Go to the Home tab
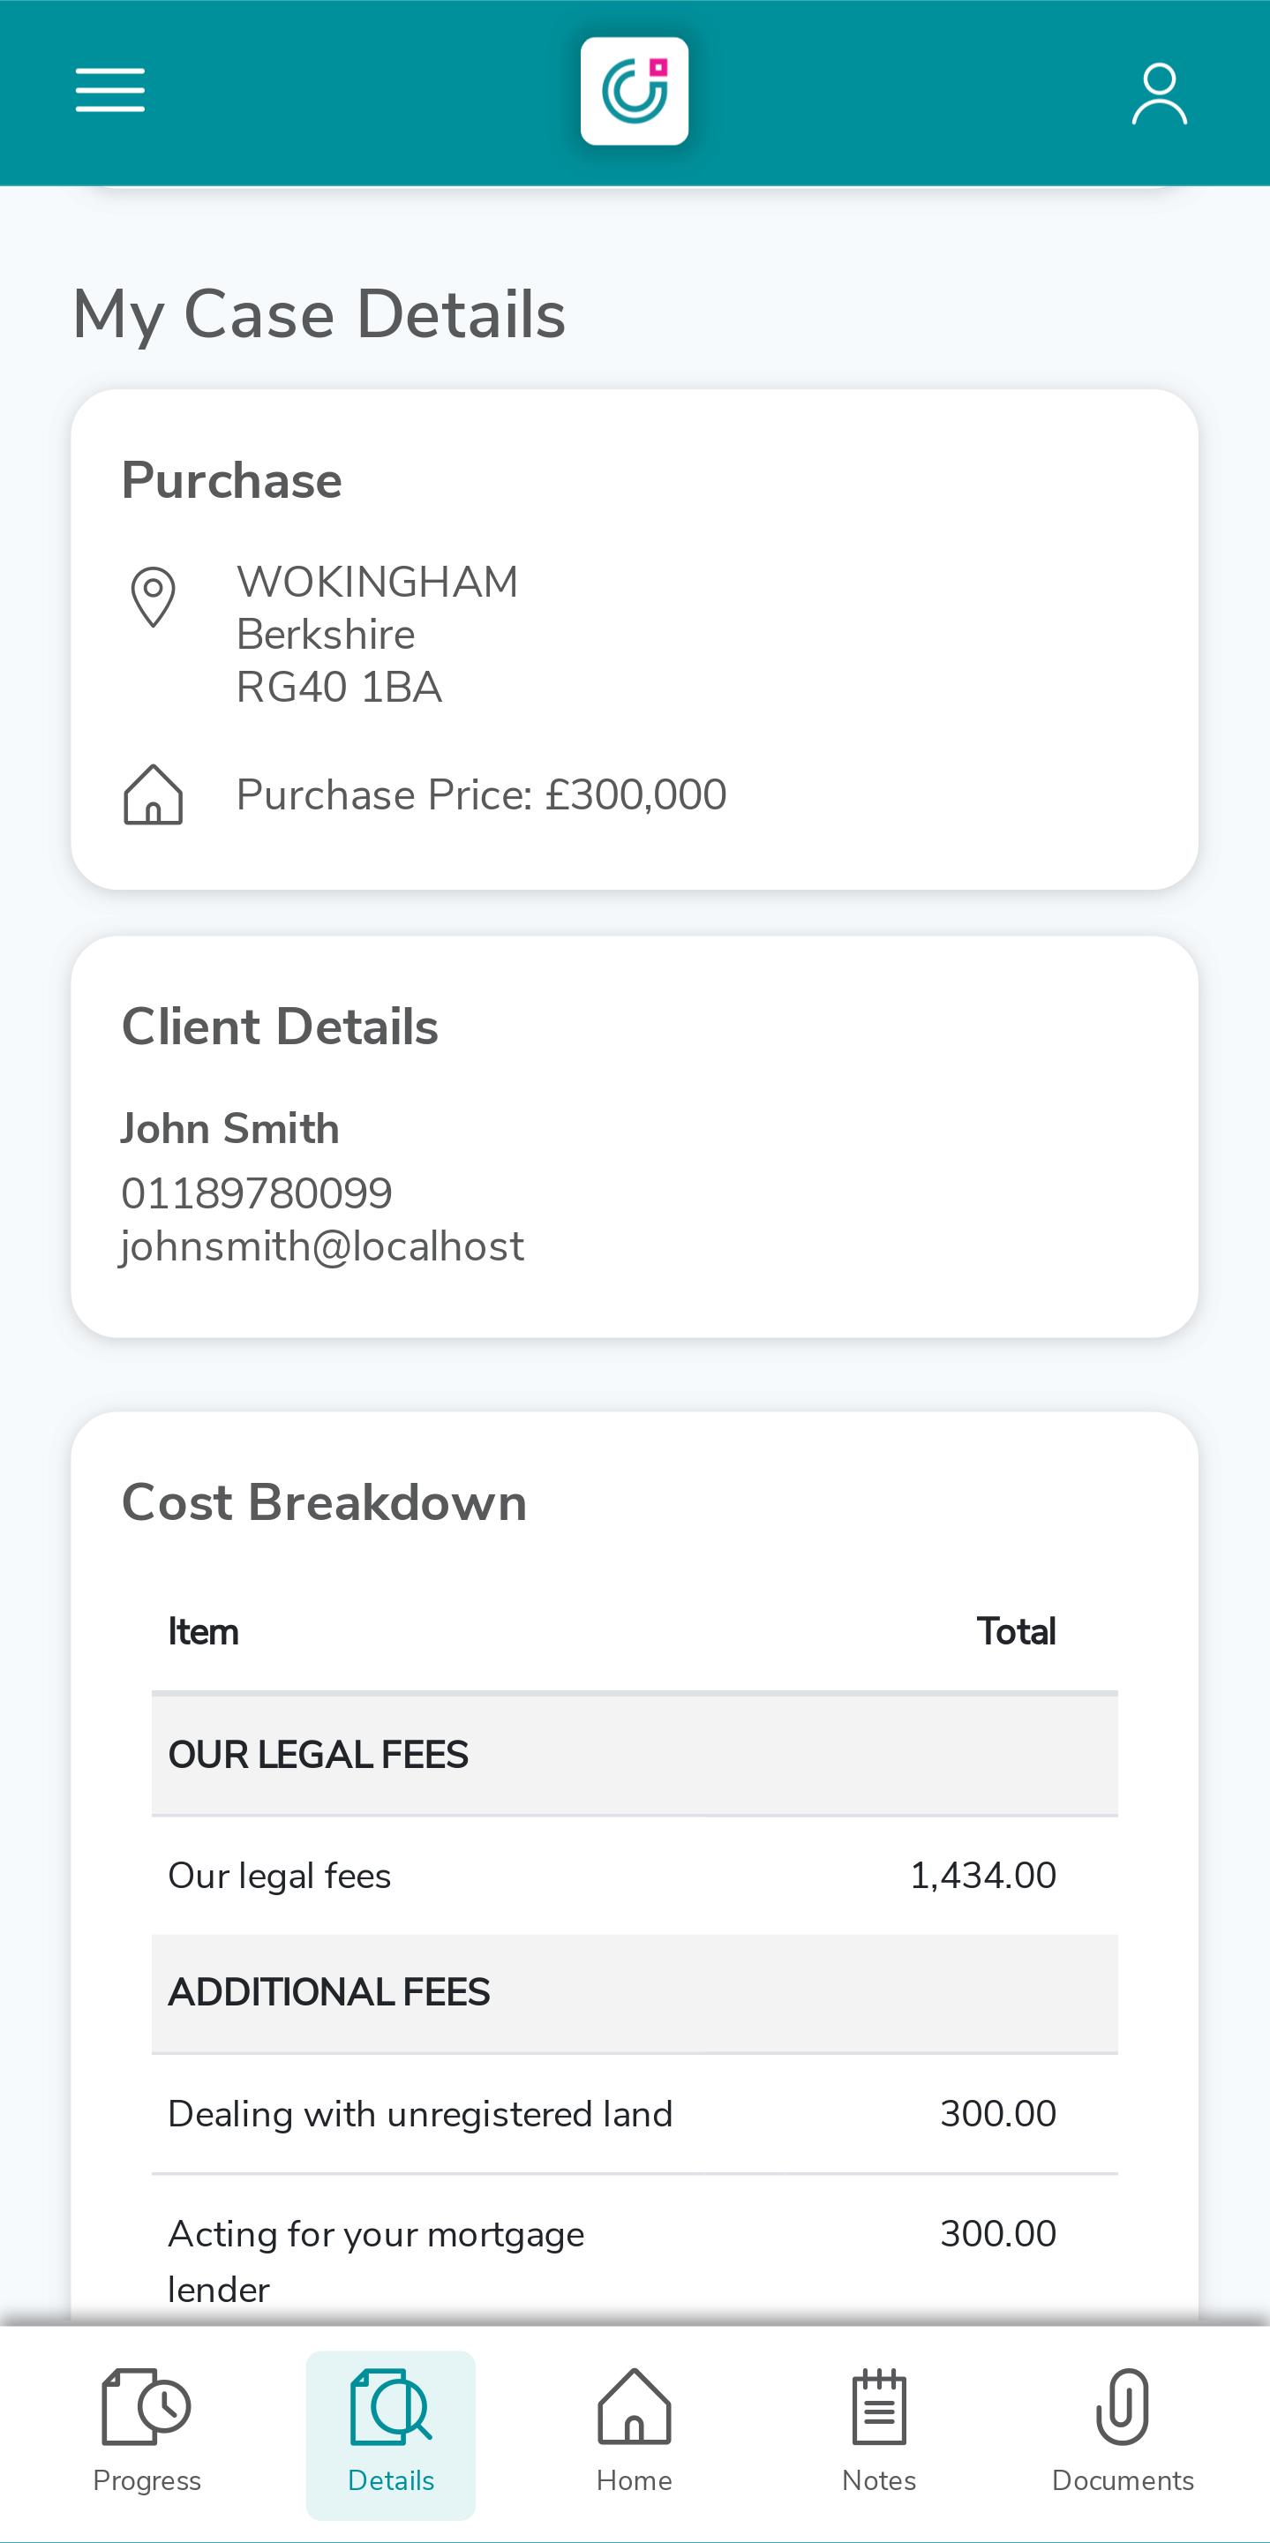This screenshot has height=2543, width=1270. tap(635, 2434)
